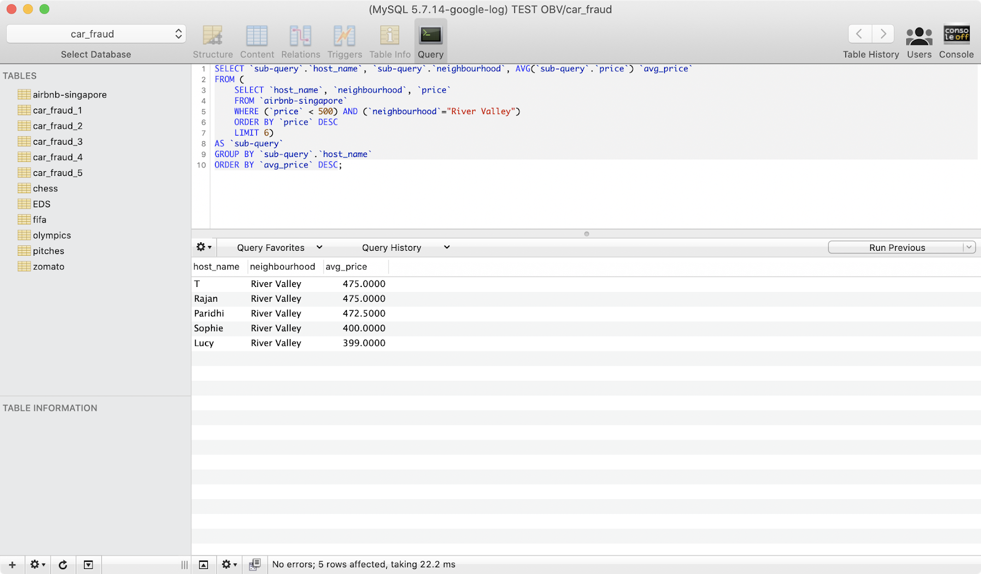This screenshot has height=574, width=981.
Task: Open the Relations view
Action: click(300, 37)
